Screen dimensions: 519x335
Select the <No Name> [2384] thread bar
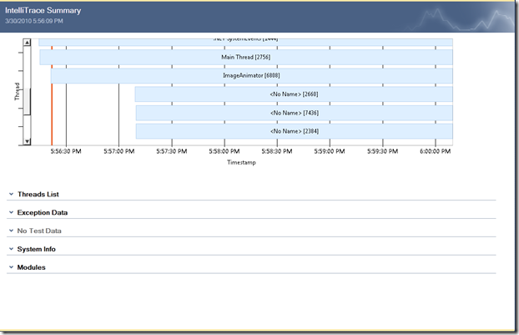(295, 131)
